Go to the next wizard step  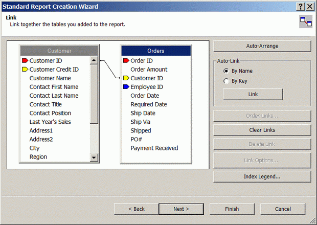181,209
